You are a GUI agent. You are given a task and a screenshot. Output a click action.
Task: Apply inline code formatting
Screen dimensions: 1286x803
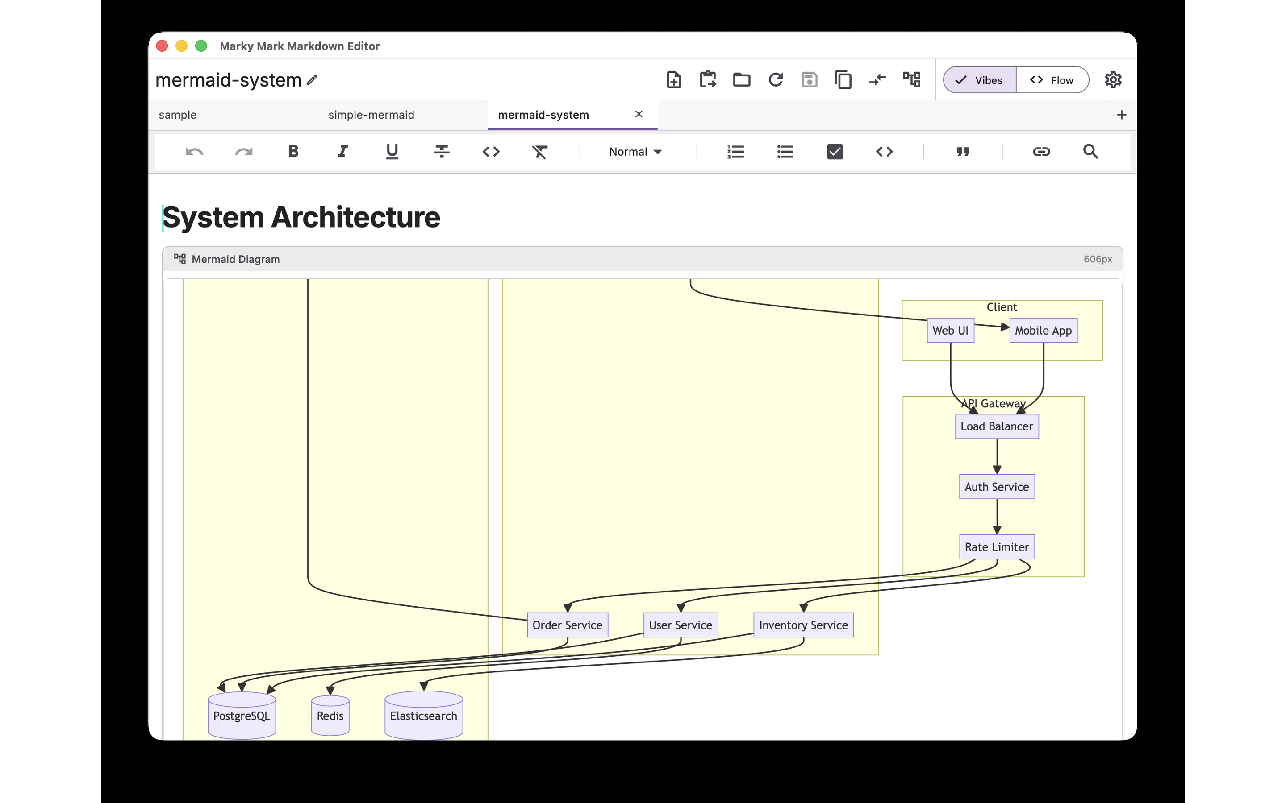[x=491, y=152]
